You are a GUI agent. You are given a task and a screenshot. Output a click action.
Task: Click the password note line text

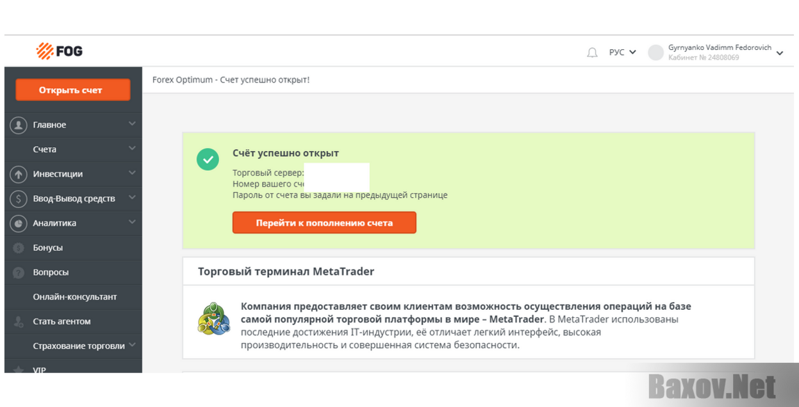coord(340,195)
